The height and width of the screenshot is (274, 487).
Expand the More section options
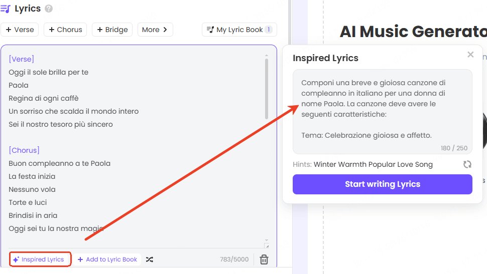point(155,30)
